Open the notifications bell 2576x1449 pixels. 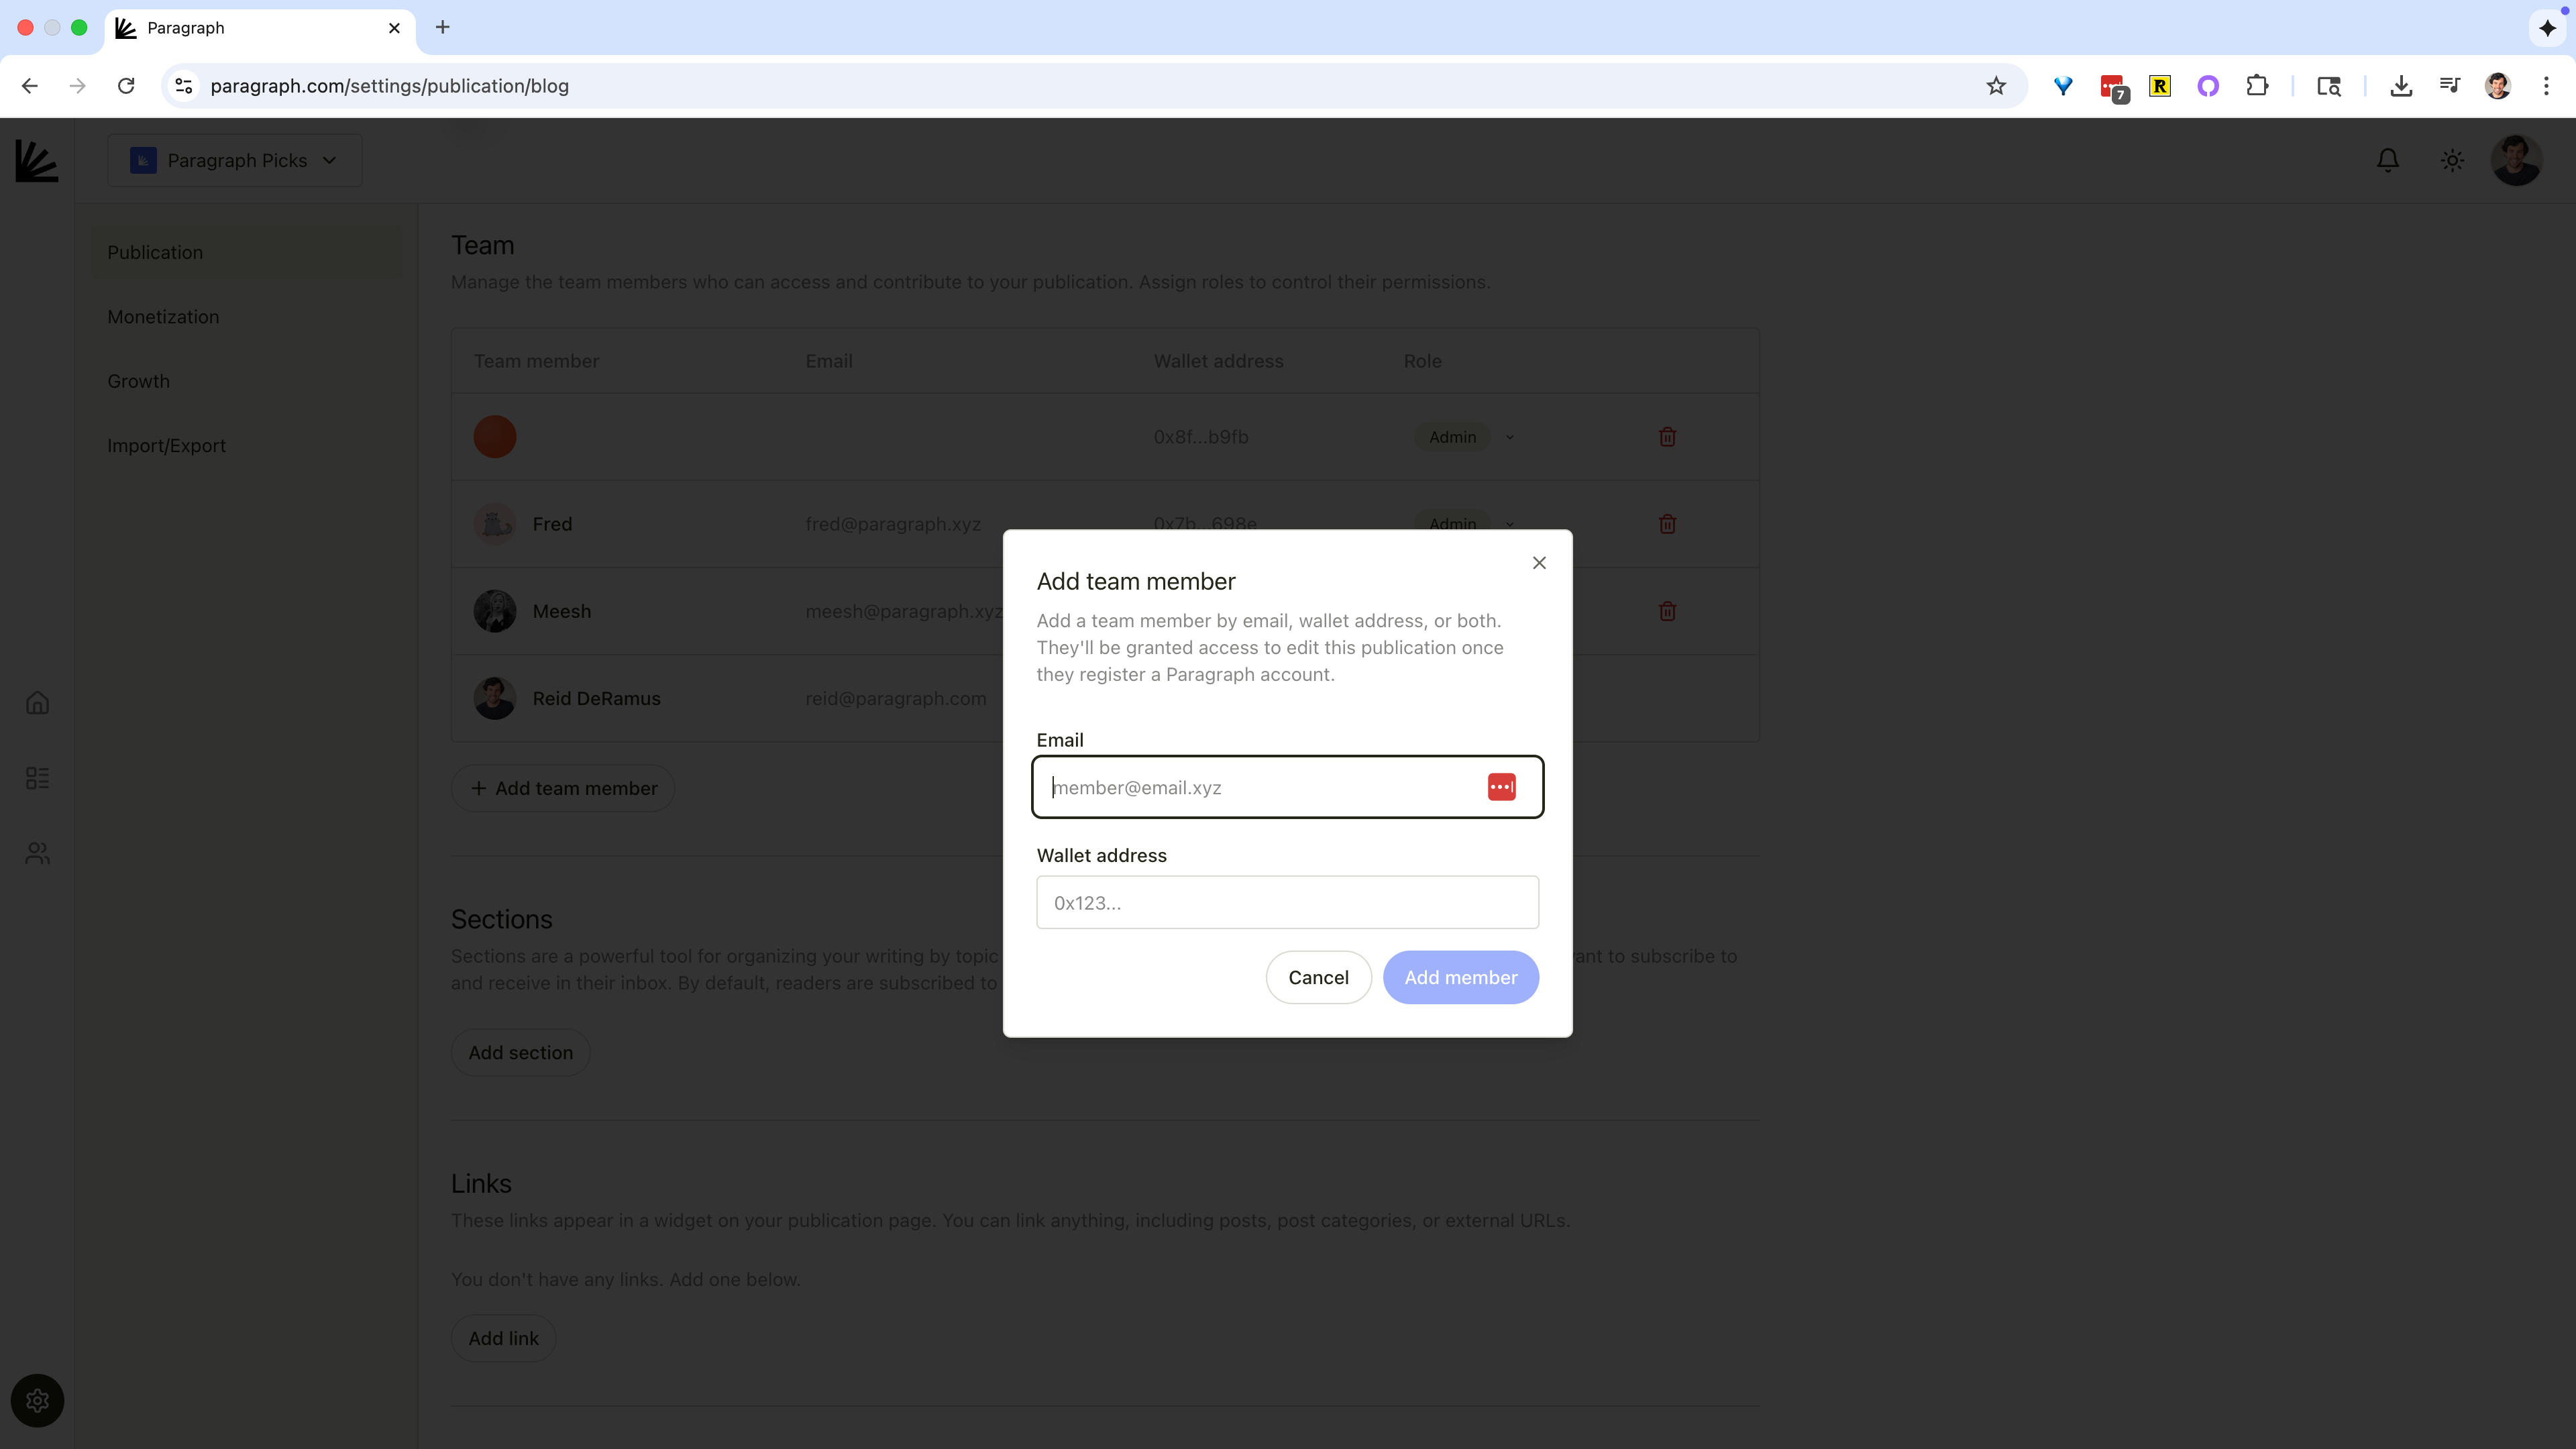[2387, 160]
